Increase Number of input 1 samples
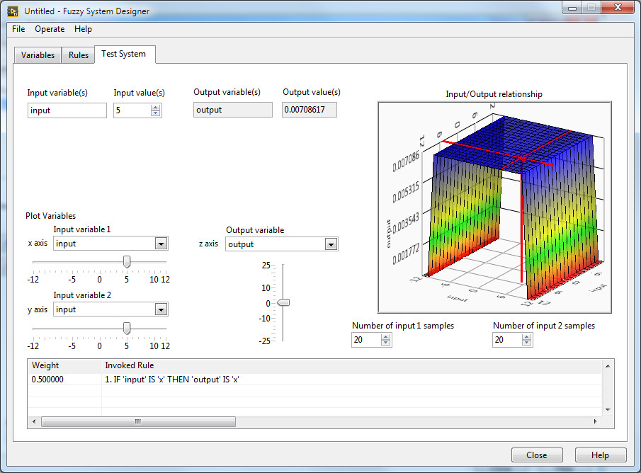Image resolution: width=641 pixels, height=473 pixels. click(385, 336)
